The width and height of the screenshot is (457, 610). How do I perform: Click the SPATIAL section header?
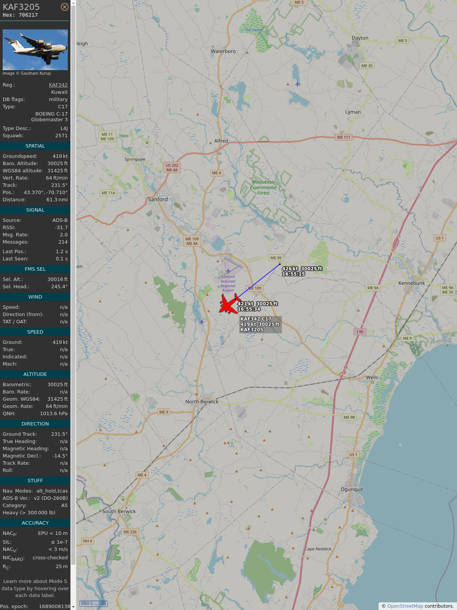pos(35,146)
